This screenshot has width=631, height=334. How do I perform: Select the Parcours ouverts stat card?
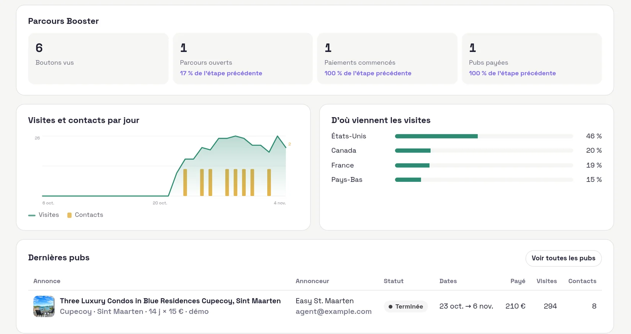(x=243, y=59)
